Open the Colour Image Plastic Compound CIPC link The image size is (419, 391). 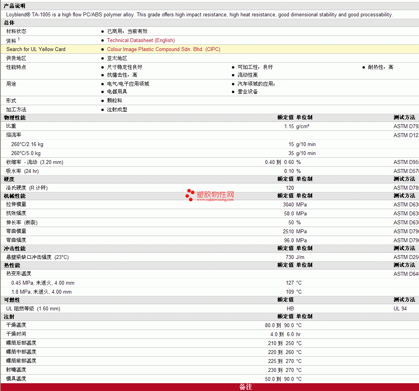[164, 49]
